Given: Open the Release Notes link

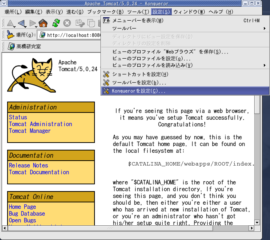Looking at the screenshot, I should pyautogui.click(x=28, y=166).
